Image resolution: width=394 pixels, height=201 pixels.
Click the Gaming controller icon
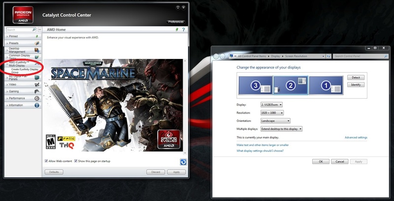(x=37, y=91)
